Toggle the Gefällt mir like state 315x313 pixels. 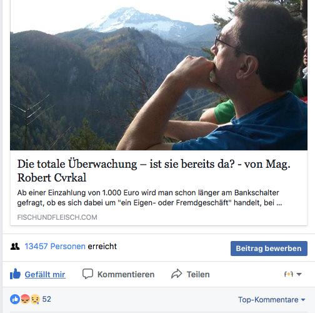coord(45,274)
